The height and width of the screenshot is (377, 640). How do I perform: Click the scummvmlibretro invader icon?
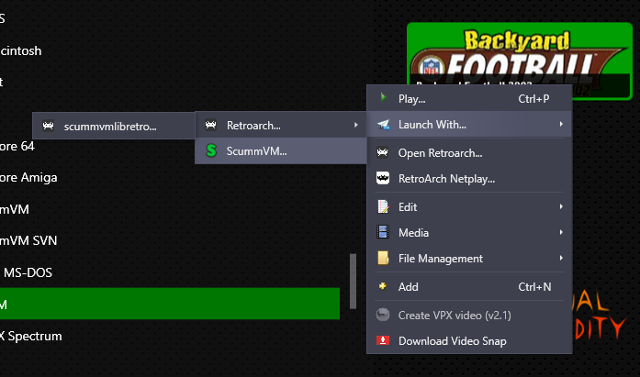click(48, 126)
